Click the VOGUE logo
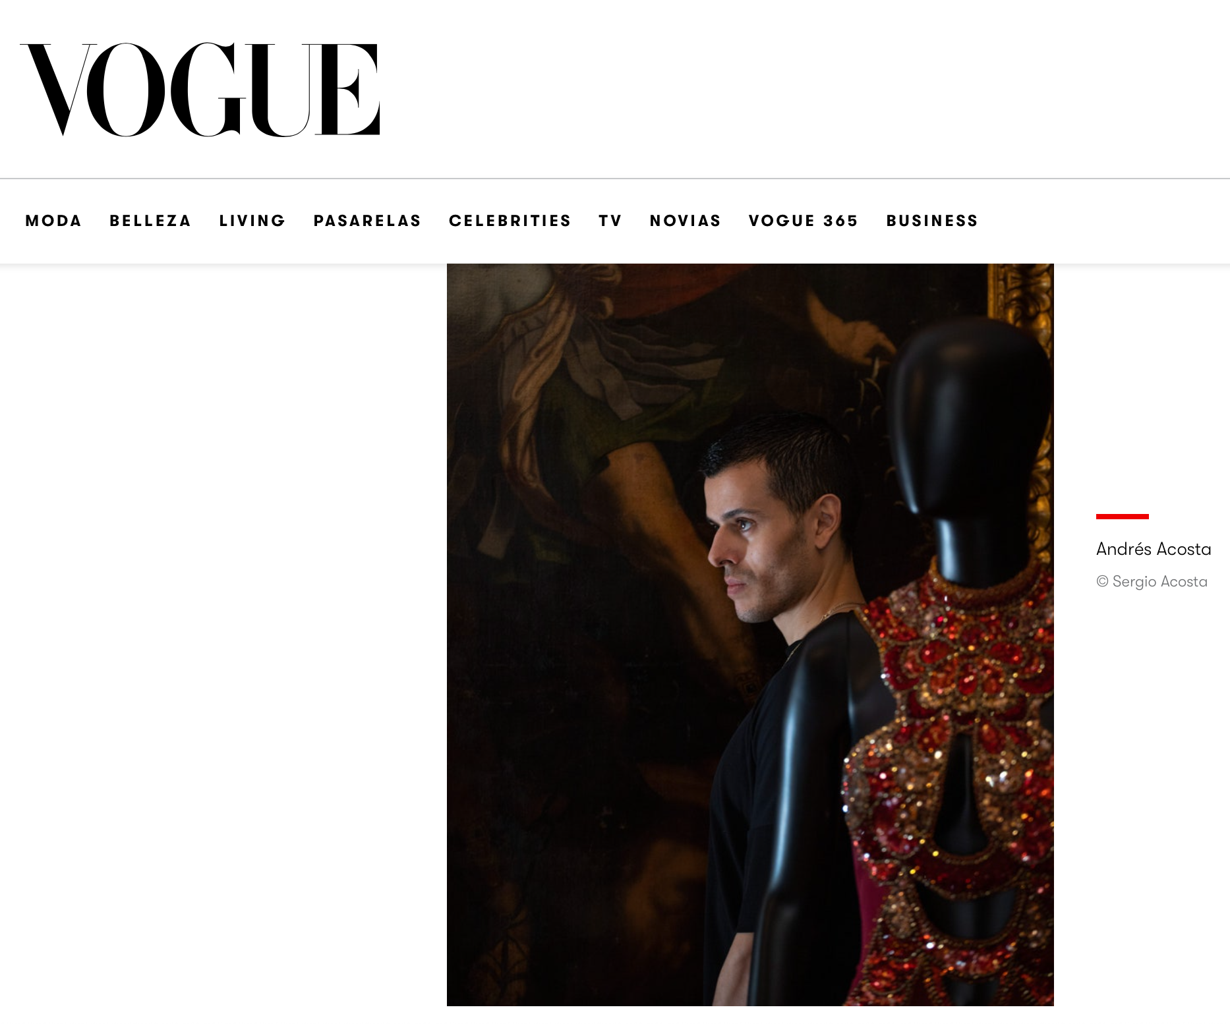The width and height of the screenshot is (1230, 1024). pos(200,90)
